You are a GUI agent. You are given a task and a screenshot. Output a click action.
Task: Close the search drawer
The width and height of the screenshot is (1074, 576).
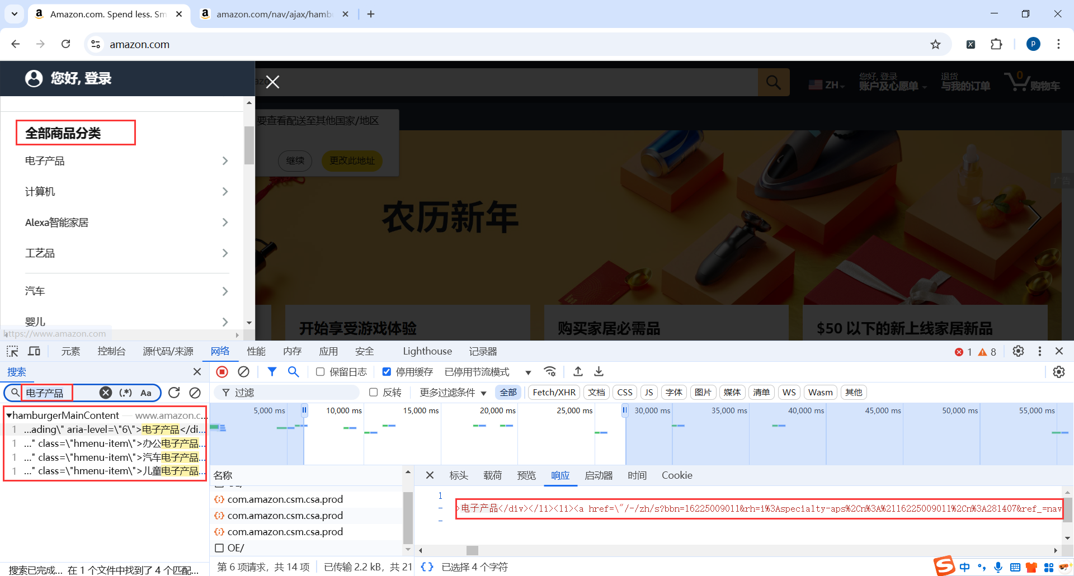tap(197, 372)
